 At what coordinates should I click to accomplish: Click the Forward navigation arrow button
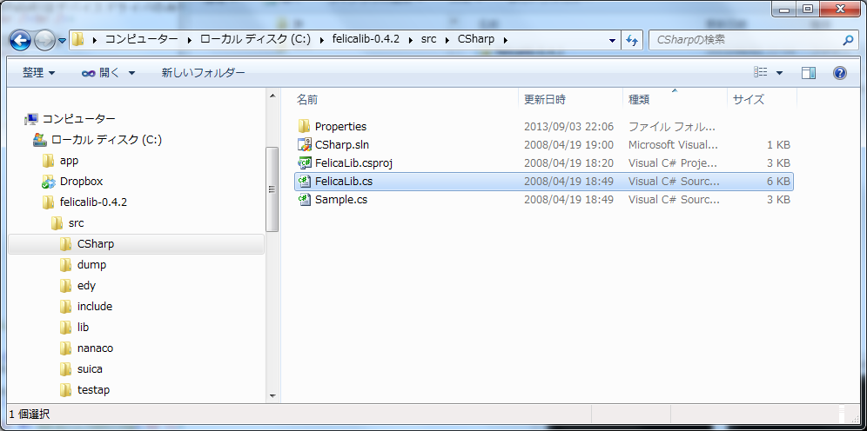click(45, 40)
